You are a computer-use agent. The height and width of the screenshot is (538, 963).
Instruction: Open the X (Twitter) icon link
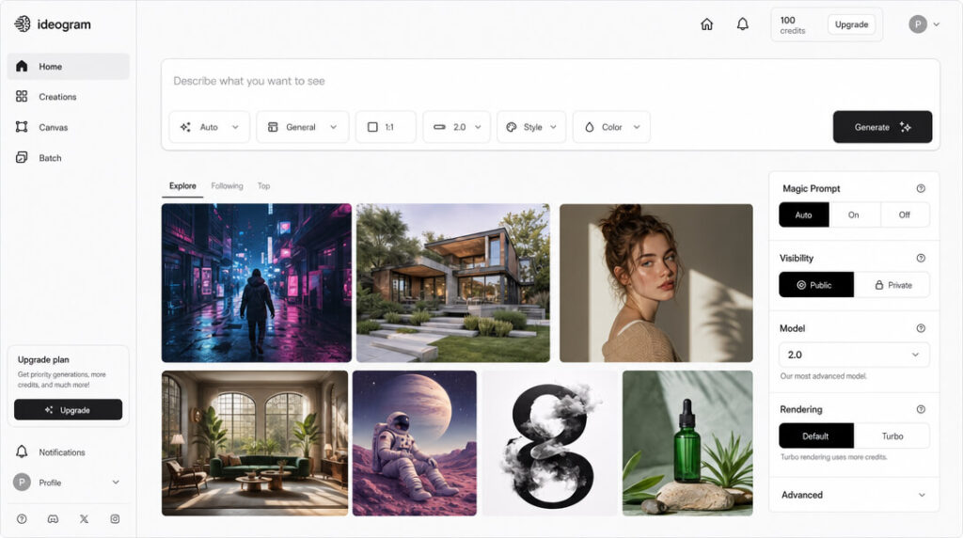[84, 519]
